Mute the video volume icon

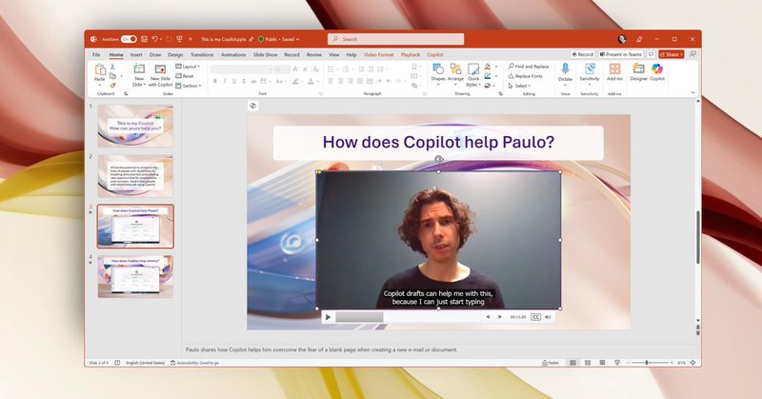(548, 317)
